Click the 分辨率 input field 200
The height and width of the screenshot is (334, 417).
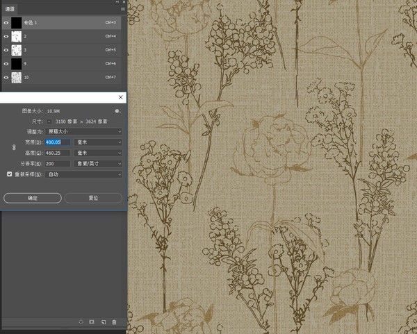[x=58, y=164]
